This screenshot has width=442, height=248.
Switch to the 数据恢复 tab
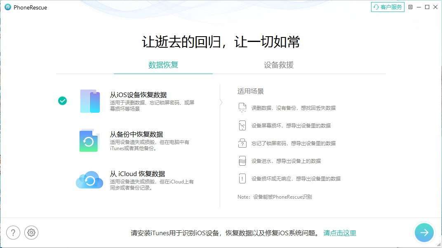(x=163, y=65)
